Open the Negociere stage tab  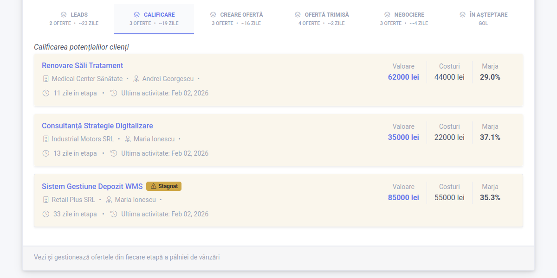pyautogui.click(x=404, y=19)
